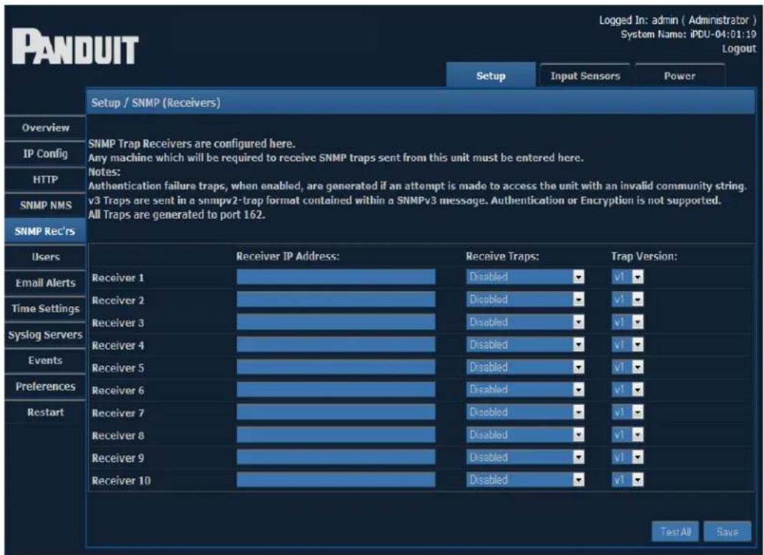Screen dimensions: 764x555
Task: Open Receiver 9 Trap Version dropdown
Action: pos(627,457)
